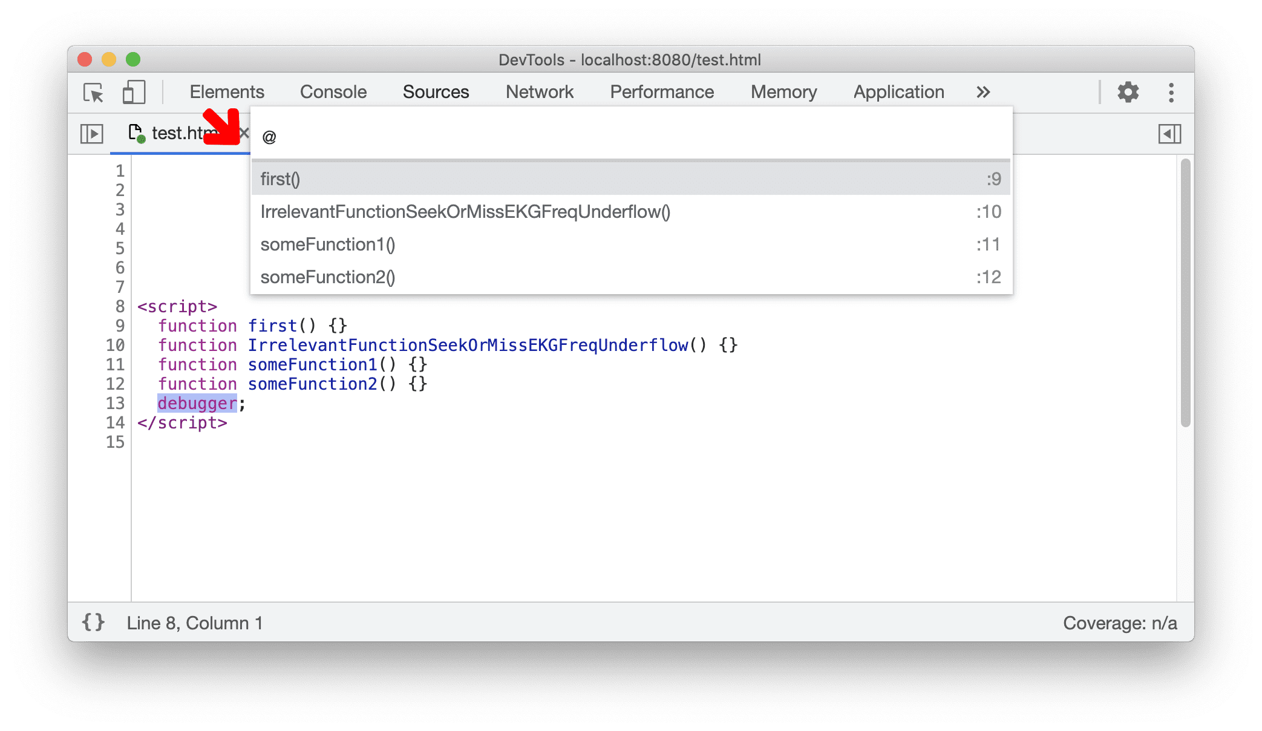Click the Sources tab in DevTools
1262x731 pixels.
[434, 91]
